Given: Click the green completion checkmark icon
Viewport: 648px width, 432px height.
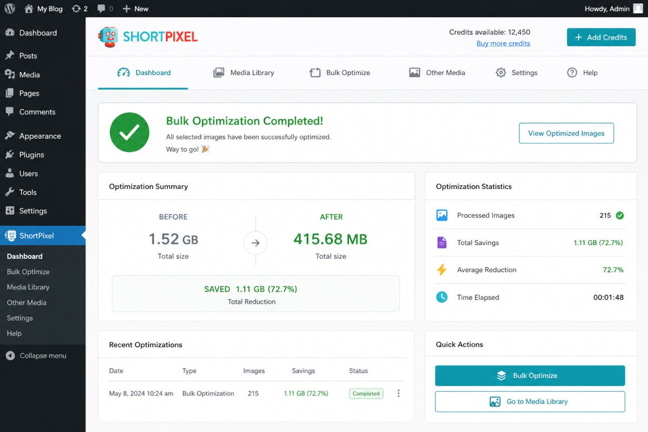Looking at the screenshot, I should point(130,132).
